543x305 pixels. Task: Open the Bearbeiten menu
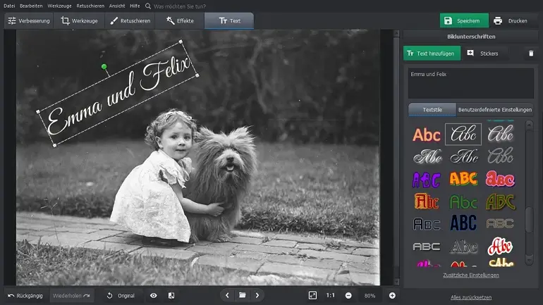click(31, 6)
